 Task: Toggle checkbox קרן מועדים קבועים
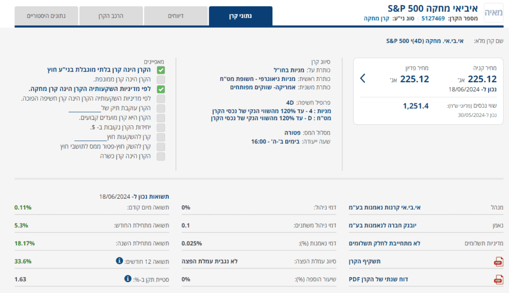coord(161,118)
